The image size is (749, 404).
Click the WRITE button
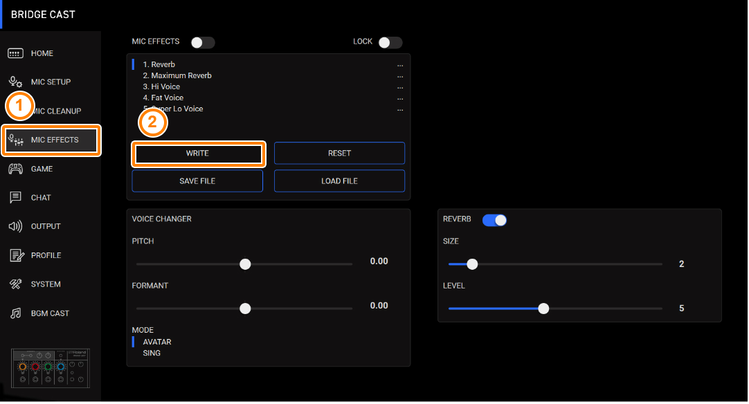point(198,154)
